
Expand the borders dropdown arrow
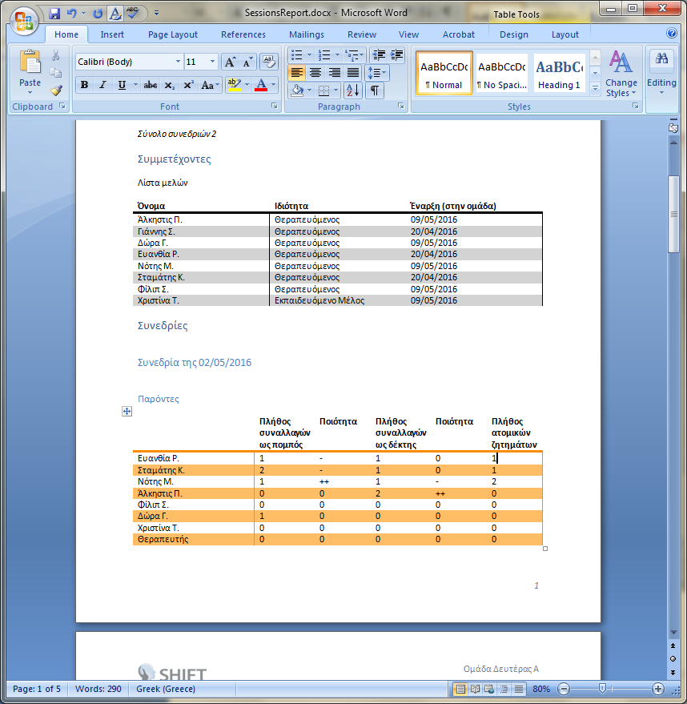click(x=336, y=91)
